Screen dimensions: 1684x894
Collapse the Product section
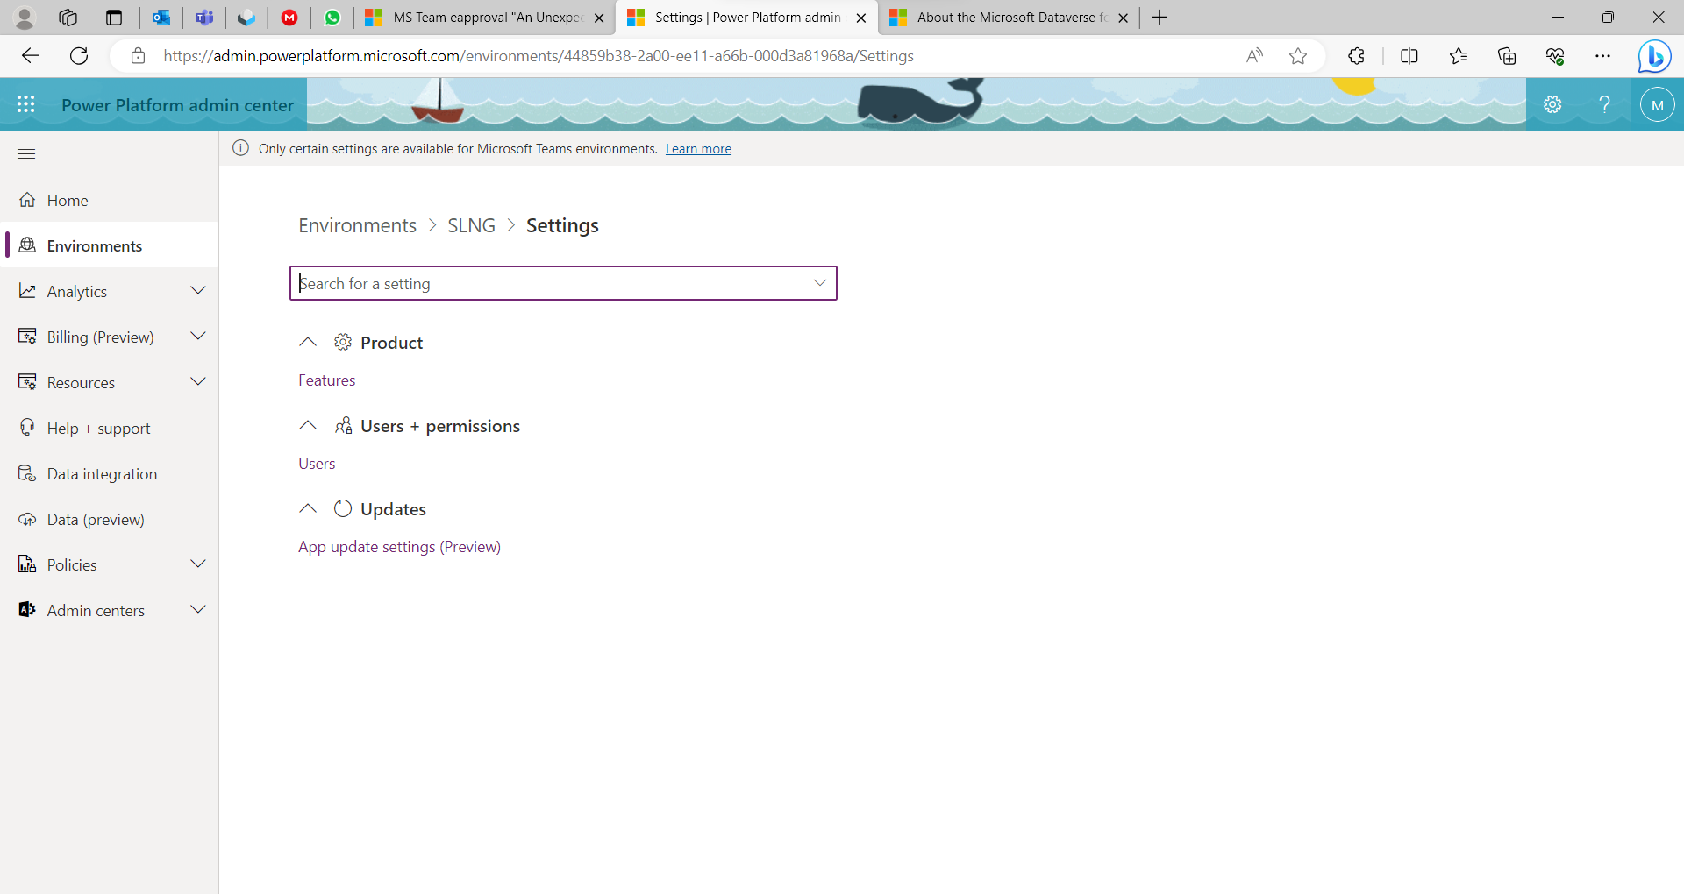308,342
